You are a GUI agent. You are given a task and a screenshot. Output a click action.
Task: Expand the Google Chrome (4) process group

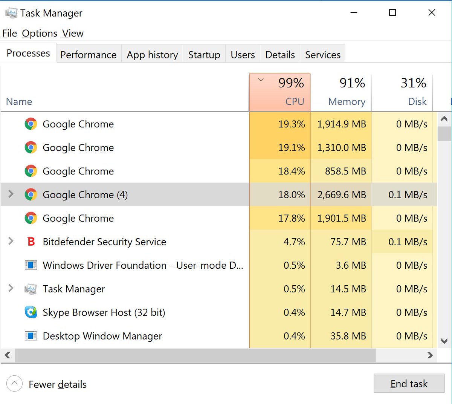11,194
